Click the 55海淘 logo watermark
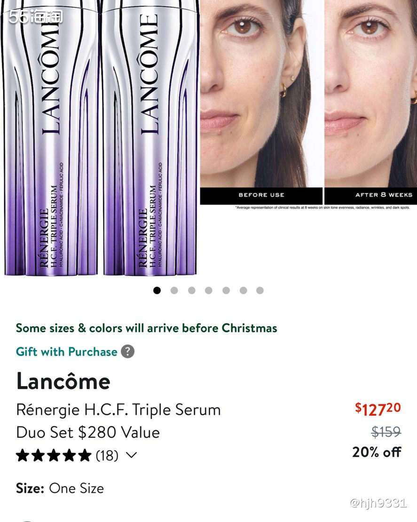This screenshot has width=417, height=522. coord(36,17)
